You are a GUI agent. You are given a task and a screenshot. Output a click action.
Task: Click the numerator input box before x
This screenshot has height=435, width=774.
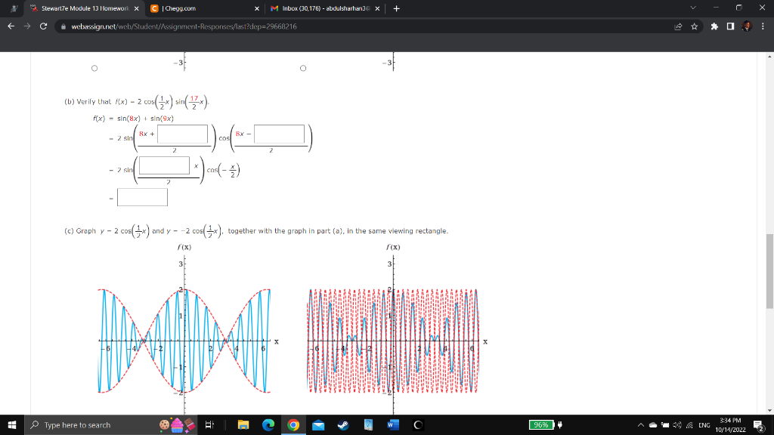point(164,165)
